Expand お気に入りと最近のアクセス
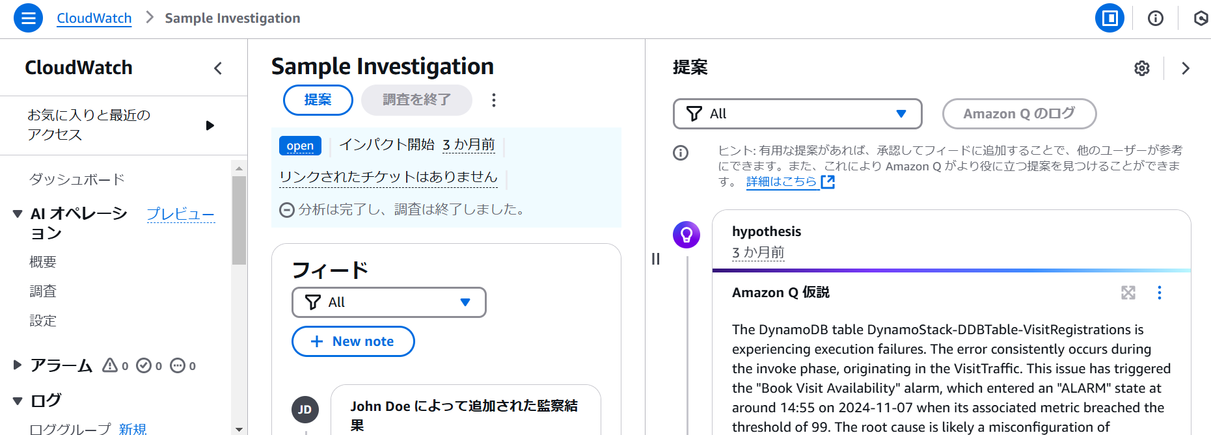The image size is (1211, 435). pos(210,125)
